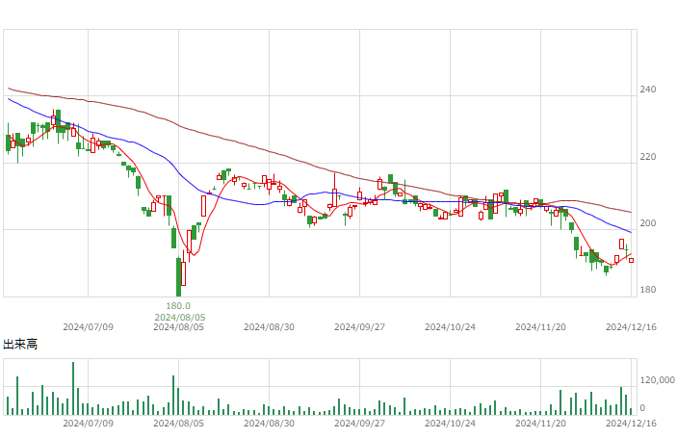
Task: Click 2024/08/05 date under the volume chart
Action: tap(178, 424)
